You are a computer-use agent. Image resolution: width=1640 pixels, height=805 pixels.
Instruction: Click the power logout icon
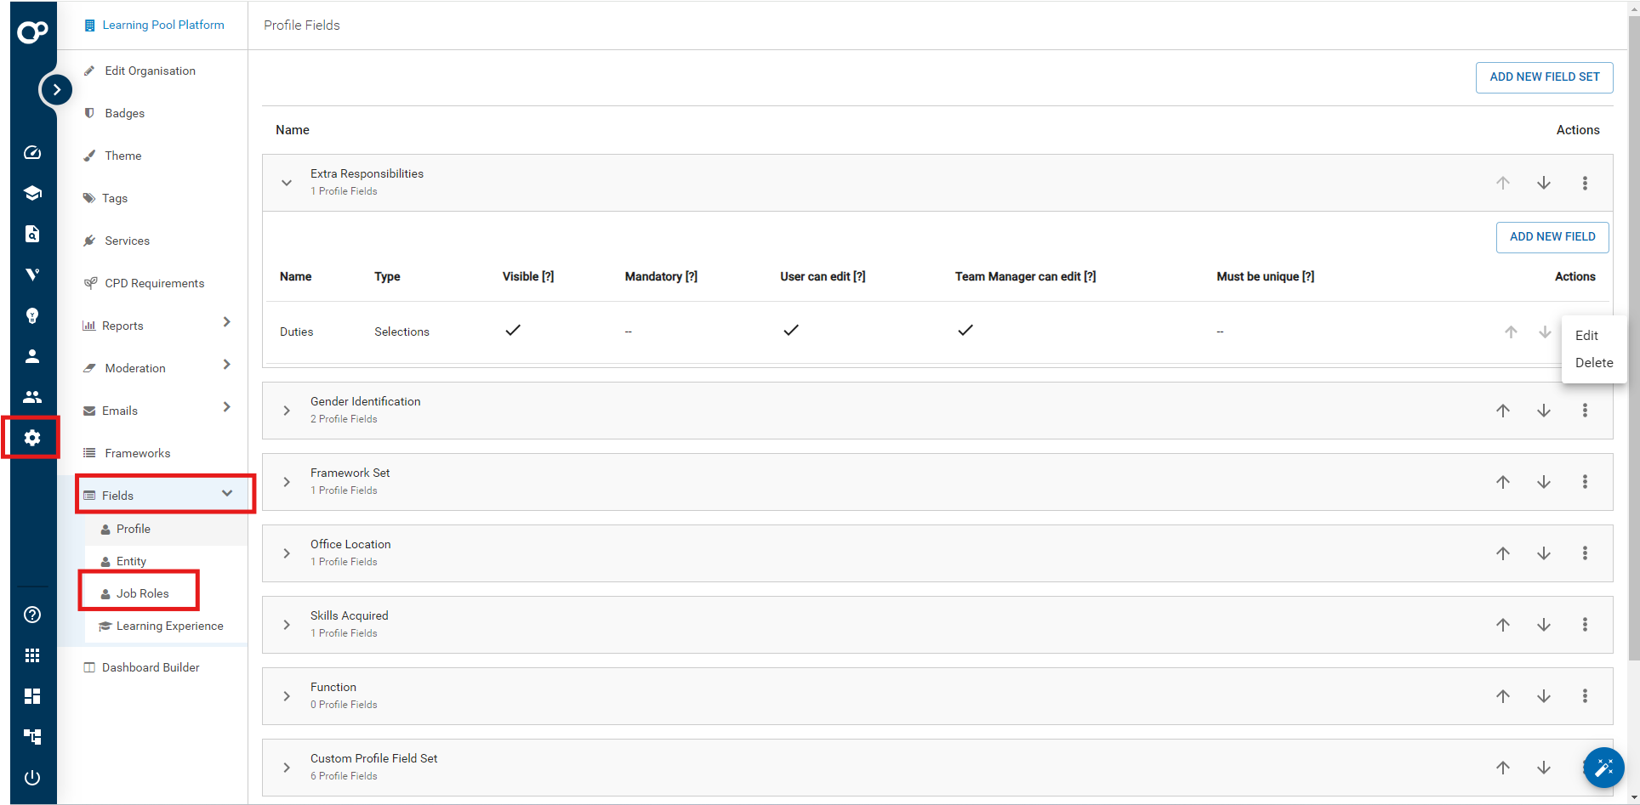point(32,777)
